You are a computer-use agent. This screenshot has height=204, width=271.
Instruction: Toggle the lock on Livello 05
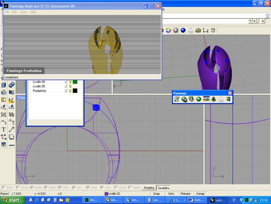click(x=66, y=86)
